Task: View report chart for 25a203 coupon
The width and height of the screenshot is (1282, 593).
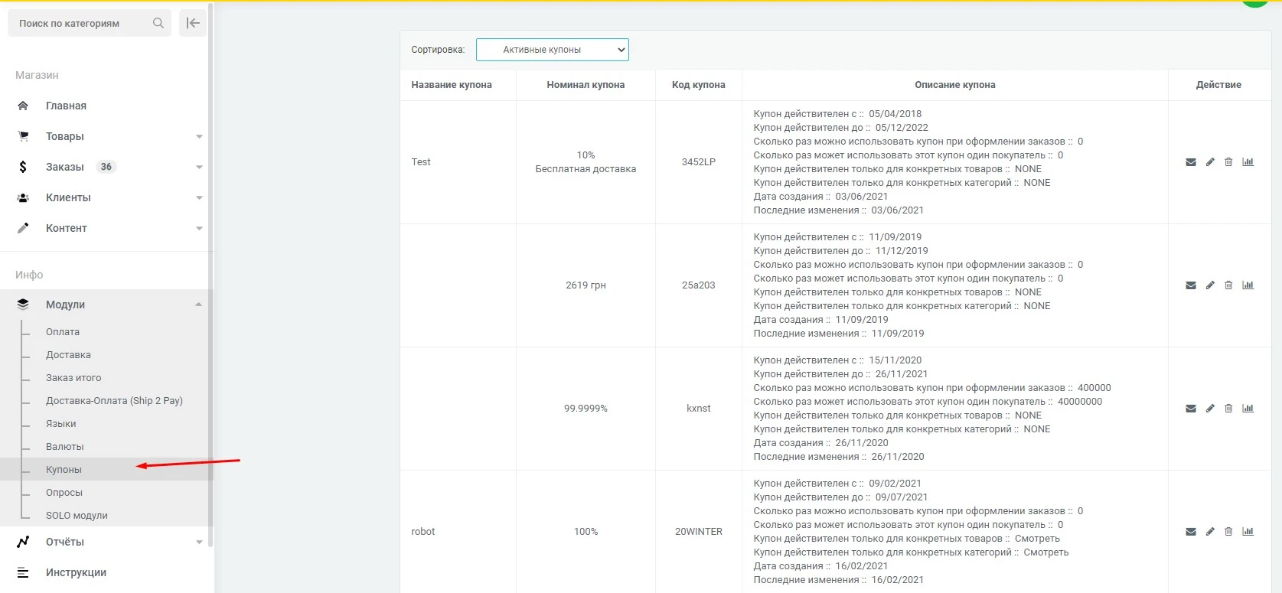Action: tap(1248, 285)
